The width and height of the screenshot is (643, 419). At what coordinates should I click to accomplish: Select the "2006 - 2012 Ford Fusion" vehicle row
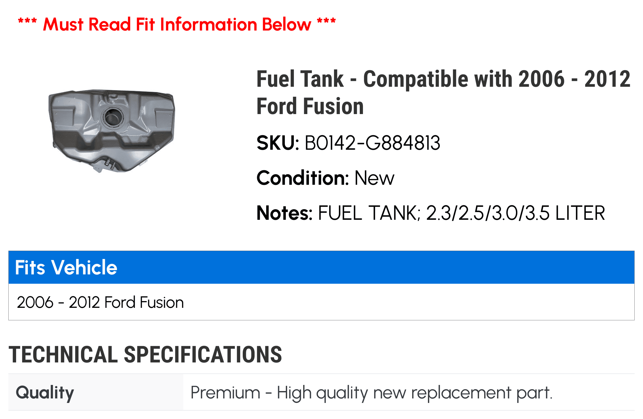click(100, 302)
